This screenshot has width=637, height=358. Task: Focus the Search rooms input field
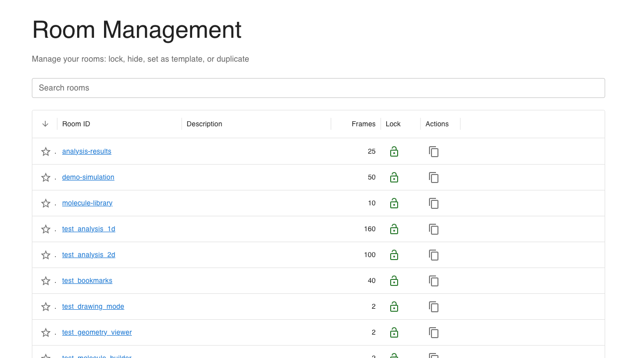point(318,88)
